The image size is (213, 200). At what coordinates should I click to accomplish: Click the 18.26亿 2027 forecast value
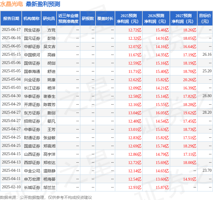tap(190, 30)
